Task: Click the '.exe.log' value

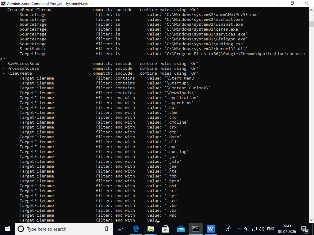Action: click(x=177, y=152)
